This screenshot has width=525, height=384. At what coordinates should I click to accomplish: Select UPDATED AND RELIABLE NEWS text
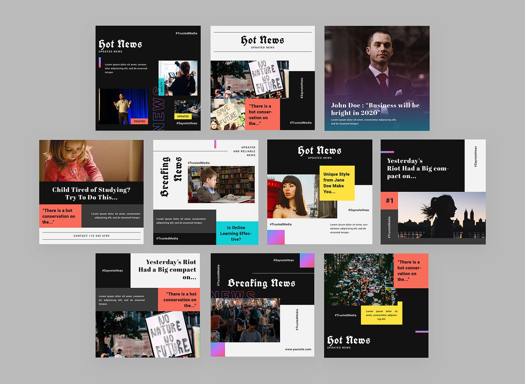coord(244,151)
